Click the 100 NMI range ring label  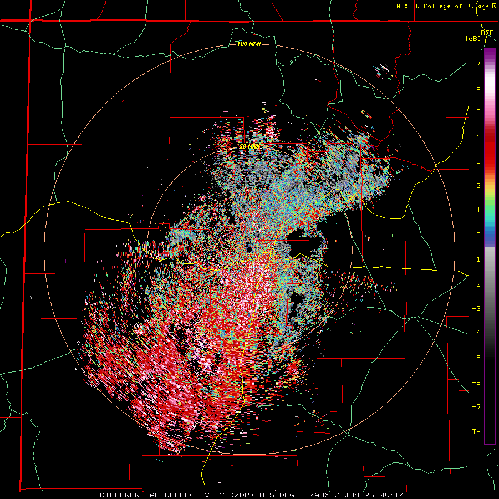coord(249,44)
